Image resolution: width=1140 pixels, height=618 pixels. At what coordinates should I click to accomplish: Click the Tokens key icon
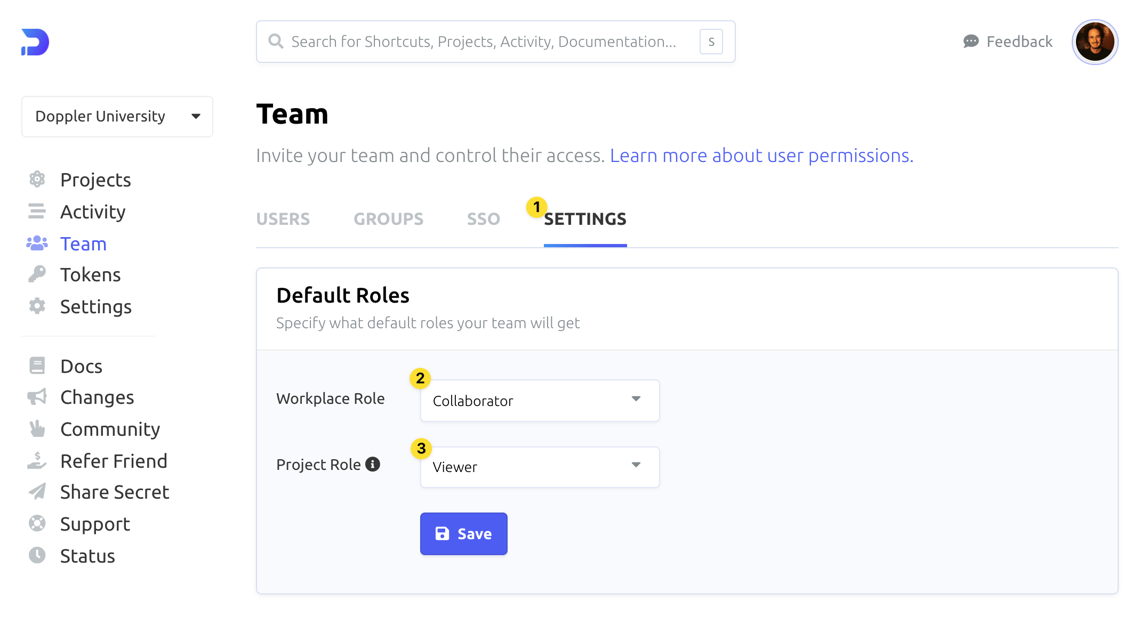37,274
